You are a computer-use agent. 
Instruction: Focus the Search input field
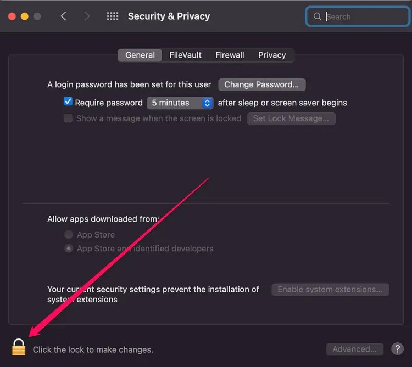coord(358,16)
